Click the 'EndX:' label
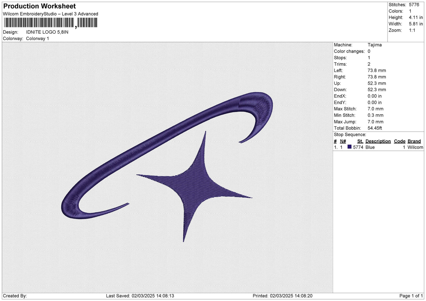The height and width of the screenshot is (301, 426). 340,96
